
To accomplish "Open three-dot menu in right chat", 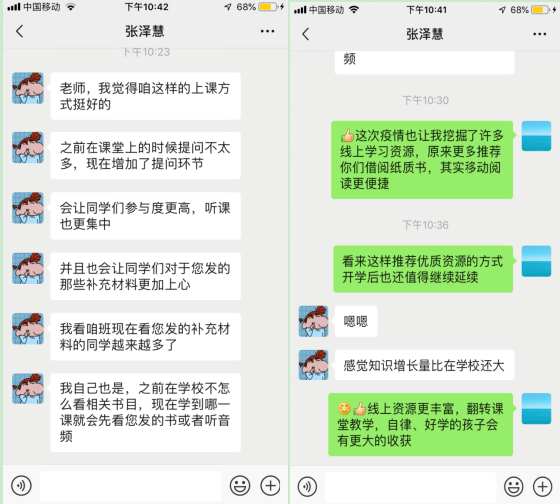I will 539,34.
